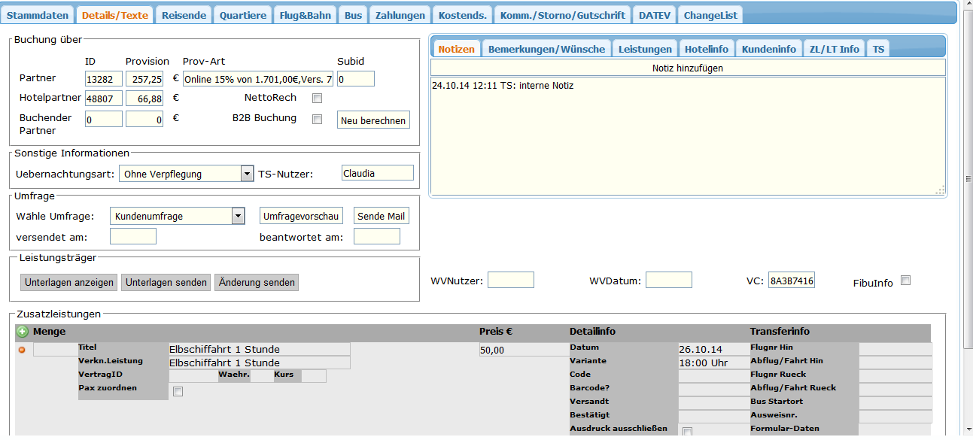Viewport: 973px width, 440px height.
Task: Switch to the Reisende tab
Action: coord(184,15)
